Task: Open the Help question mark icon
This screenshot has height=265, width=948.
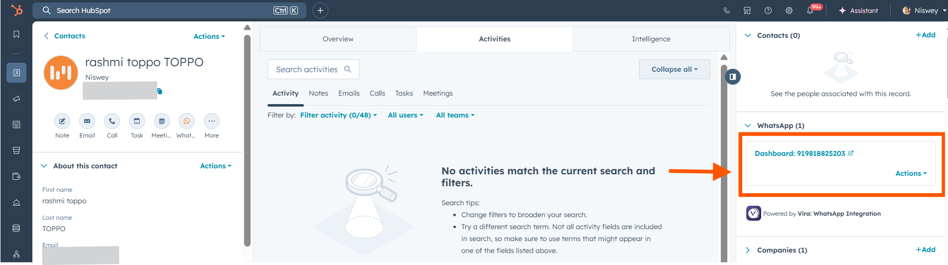Action: (768, 10)
